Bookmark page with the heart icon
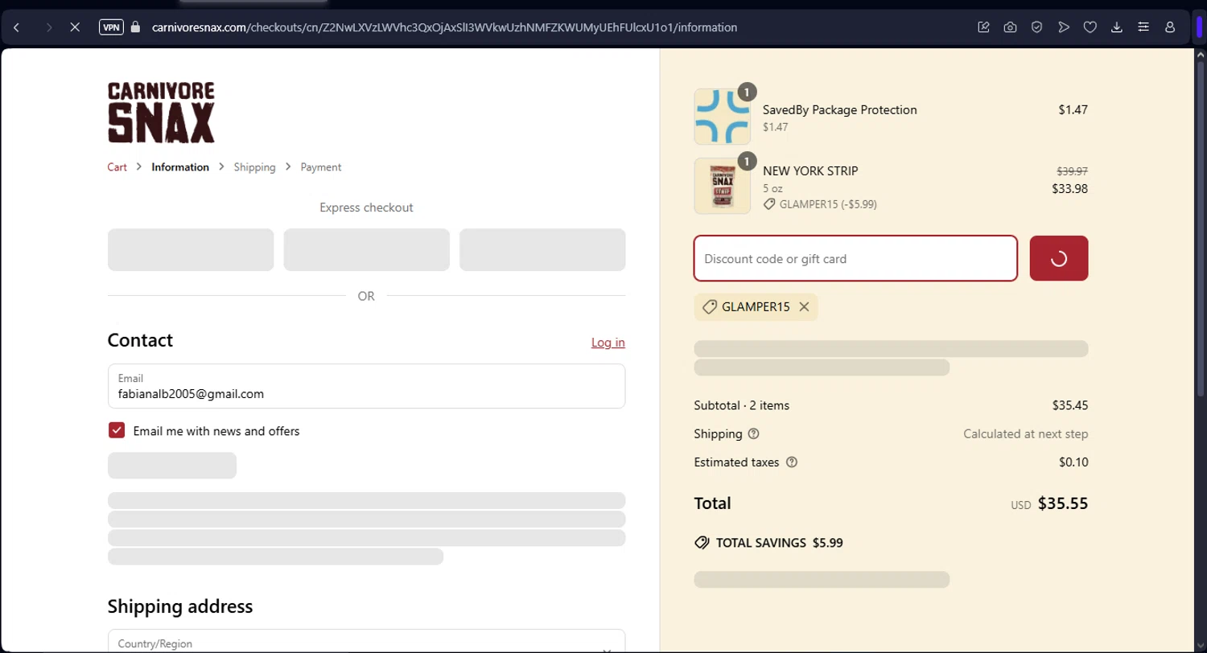This screenshot has width=1207, height=653. click(1090, 27)
